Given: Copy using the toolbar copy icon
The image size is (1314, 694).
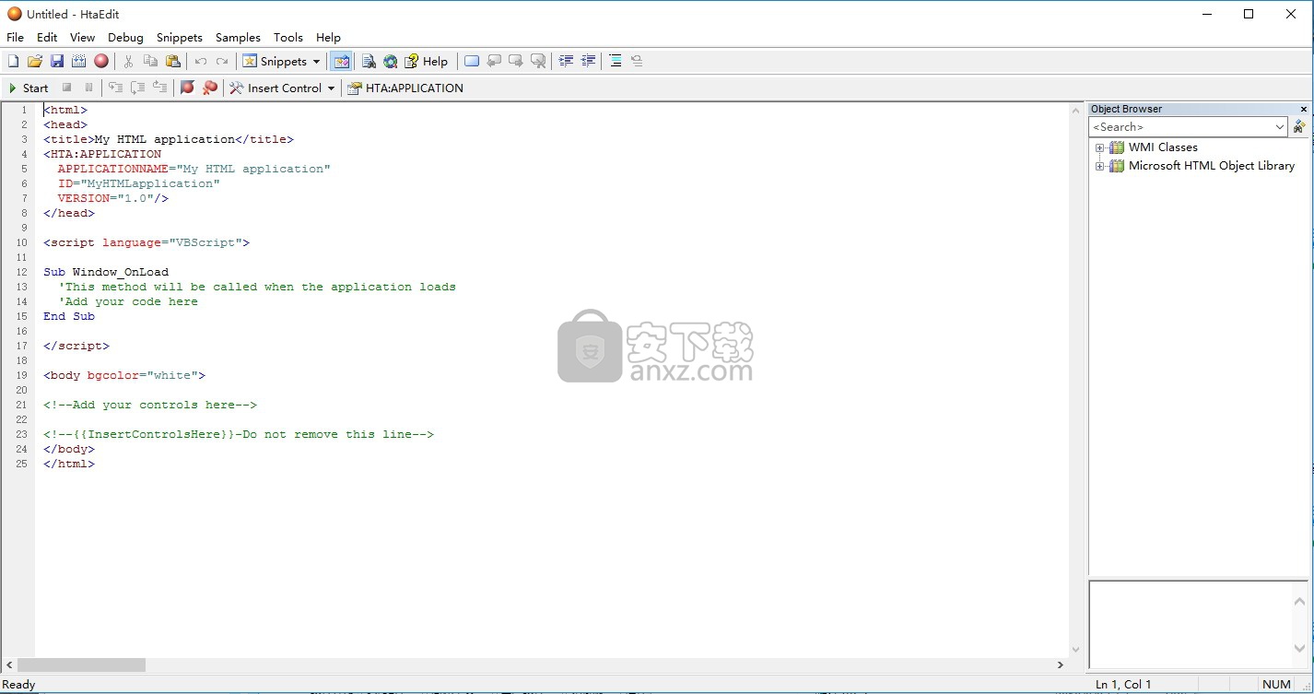Looking at the screenshot, I should tap(151, 62).
